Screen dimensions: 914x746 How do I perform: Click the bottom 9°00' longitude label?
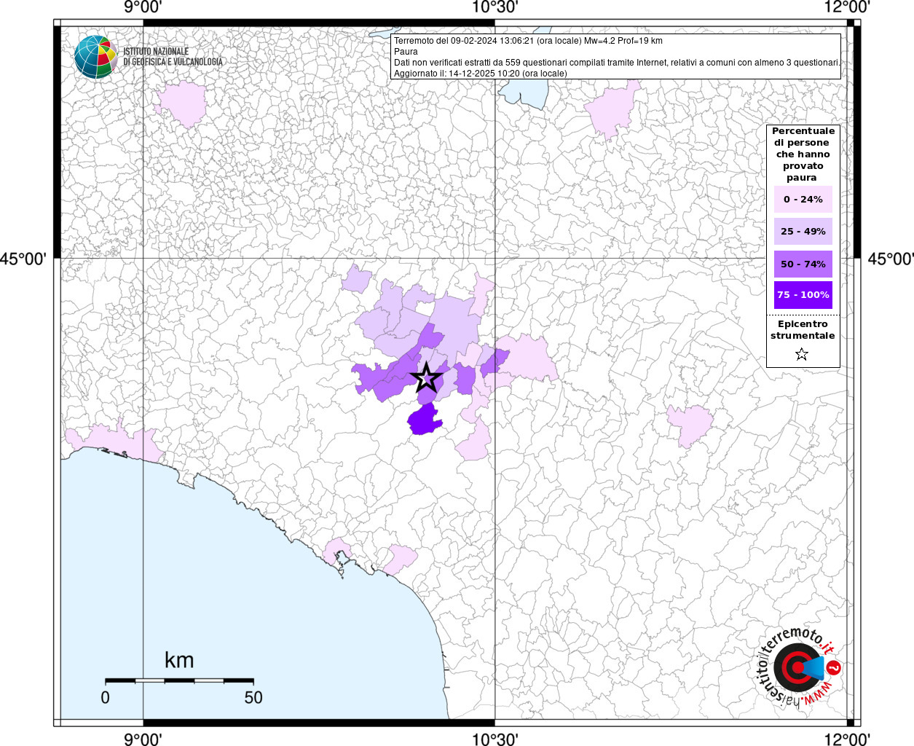(x=143, y=739)
